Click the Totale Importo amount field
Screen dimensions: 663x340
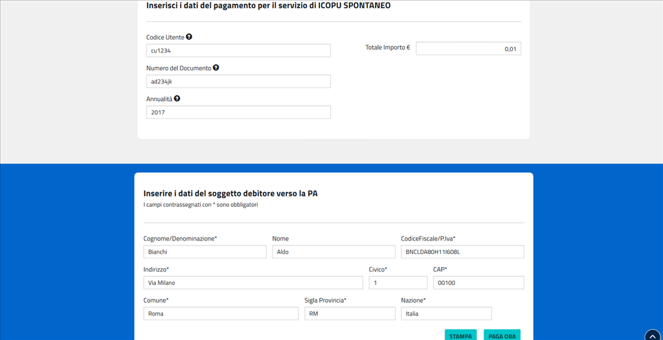(468, 48)
